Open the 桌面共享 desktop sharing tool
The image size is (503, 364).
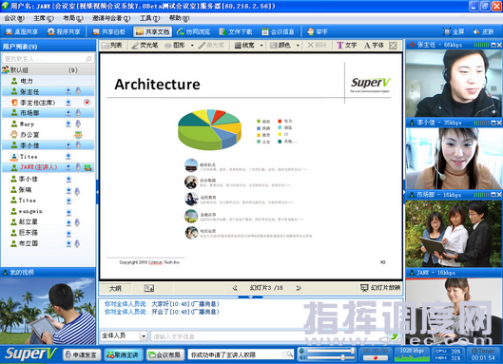22,31
